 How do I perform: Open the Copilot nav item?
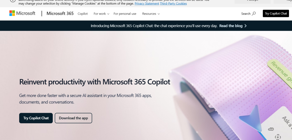click(x=83, y=14)
